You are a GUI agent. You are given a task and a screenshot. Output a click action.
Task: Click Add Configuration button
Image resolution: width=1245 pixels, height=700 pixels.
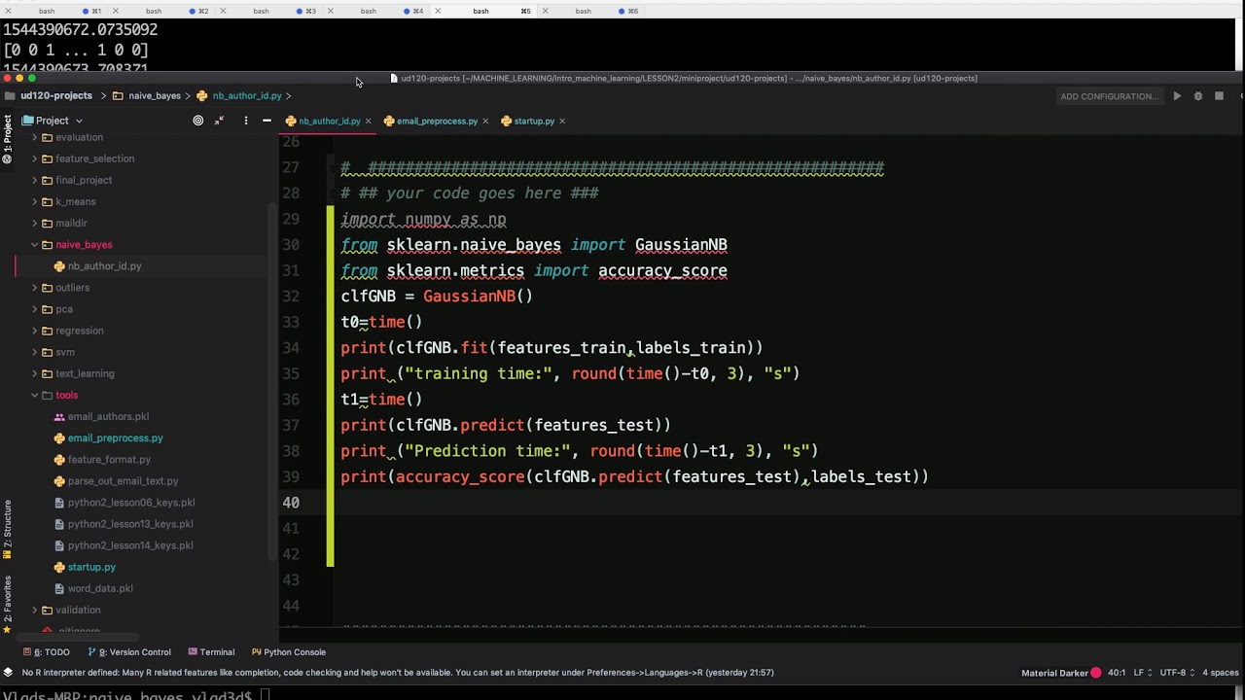tap(1110, 96)
